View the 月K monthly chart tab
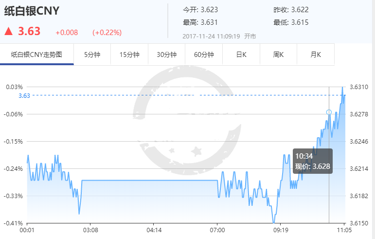 316,55
